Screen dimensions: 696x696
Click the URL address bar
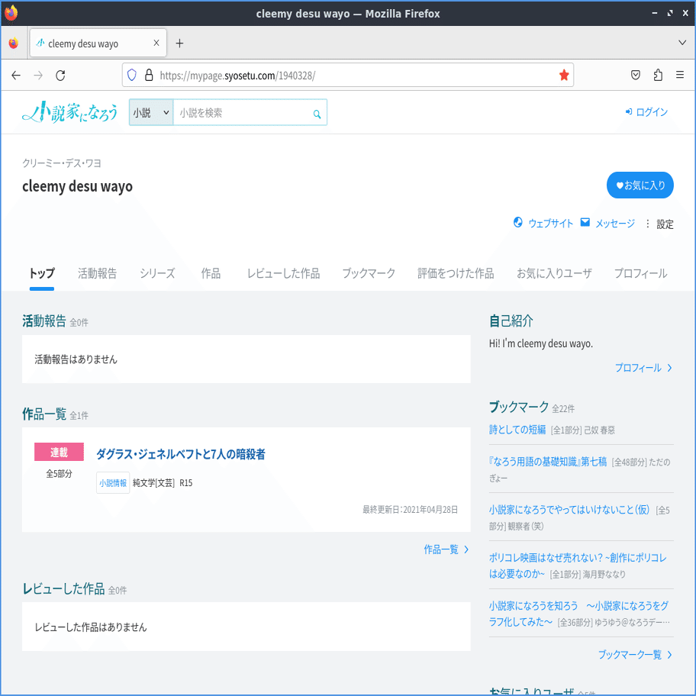pos(347,75)
